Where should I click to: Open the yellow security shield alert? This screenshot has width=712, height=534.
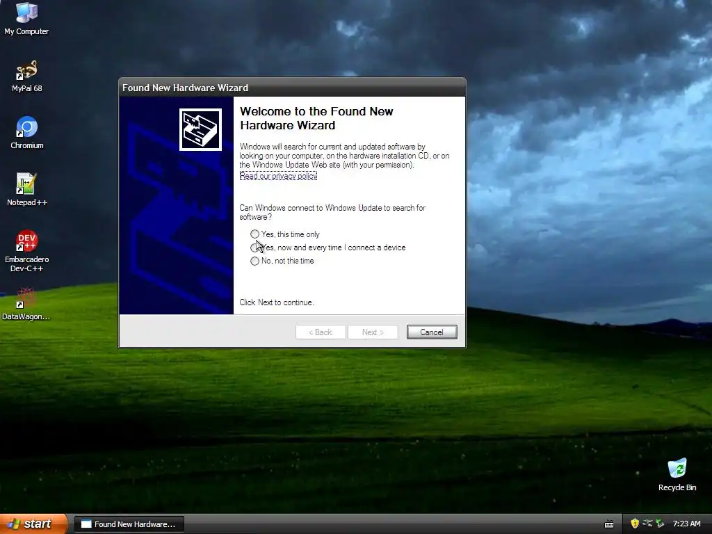pyautogui.click(x=635, y=524)
